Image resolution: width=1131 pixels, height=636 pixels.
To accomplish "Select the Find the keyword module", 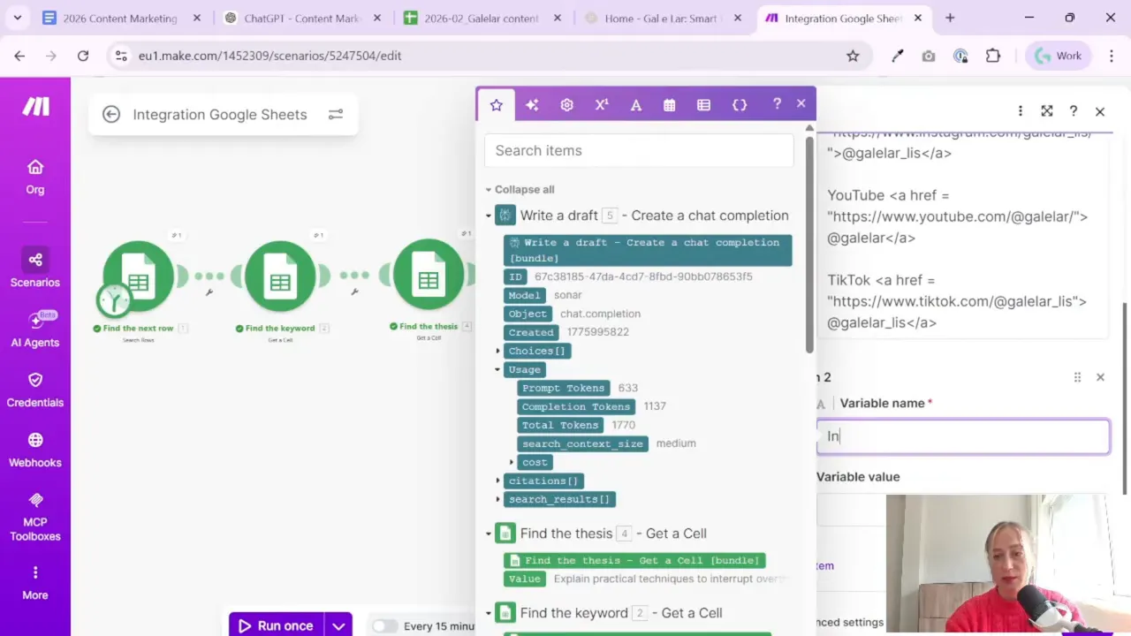I will [x=280, y=277].
